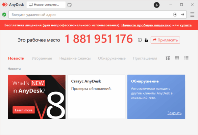Click the Пригласить button
This screenshot has height=135, width=198.
(x=165, y=40)
